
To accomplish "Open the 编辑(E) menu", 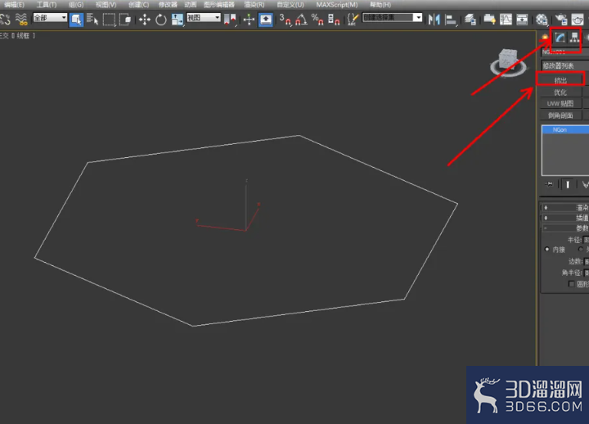I will [14, 5].
